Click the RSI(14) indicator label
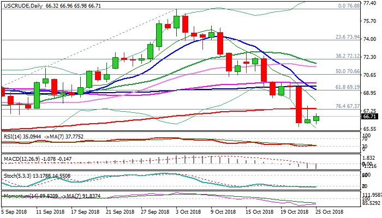This screenshot has height=218, width=382. [x=13, y=135]
